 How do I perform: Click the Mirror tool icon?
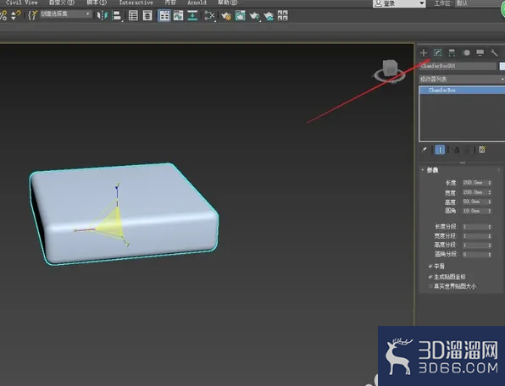click(x=102, y=15)
